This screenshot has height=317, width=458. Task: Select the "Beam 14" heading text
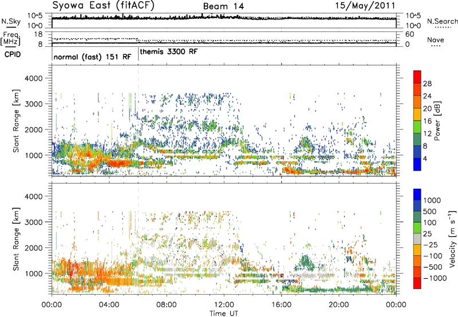223,6
